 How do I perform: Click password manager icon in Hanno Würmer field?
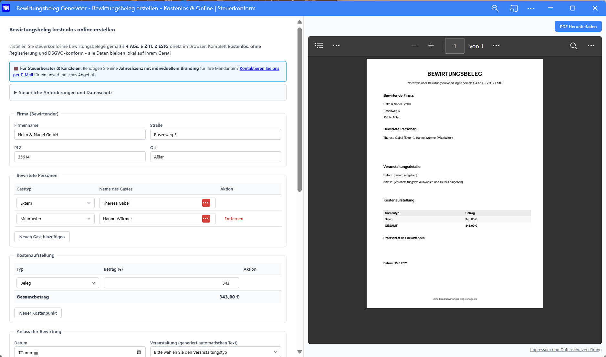(x=206, y=219)
